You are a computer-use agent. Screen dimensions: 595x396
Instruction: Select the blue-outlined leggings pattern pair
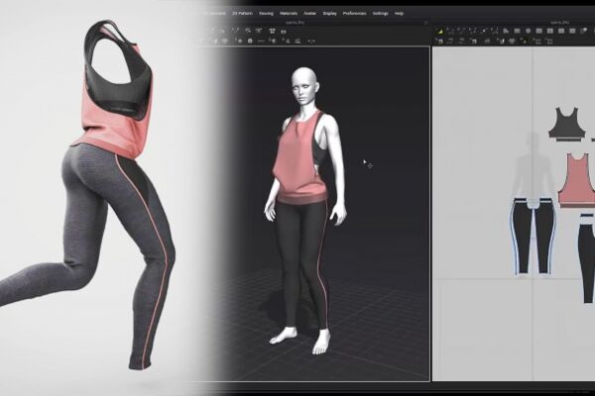534,235
